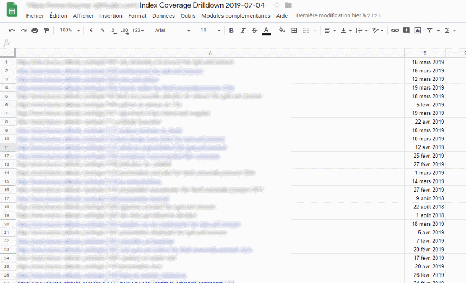466x283 pixels.
Task: Open the Données menu
Action: [164, 16]
